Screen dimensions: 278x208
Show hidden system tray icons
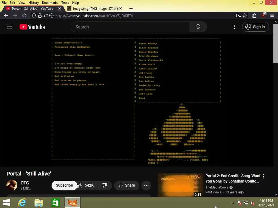point(233,203)
